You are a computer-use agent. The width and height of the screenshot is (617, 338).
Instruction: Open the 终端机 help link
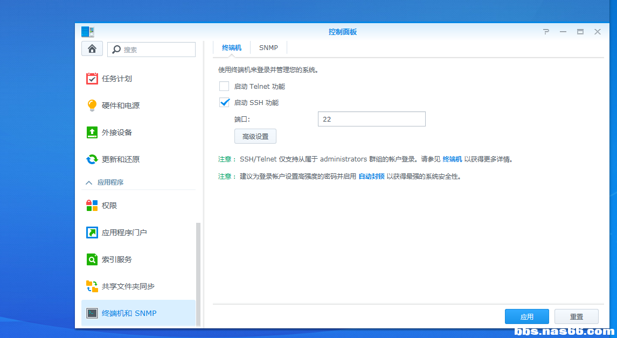click(452, 159)
